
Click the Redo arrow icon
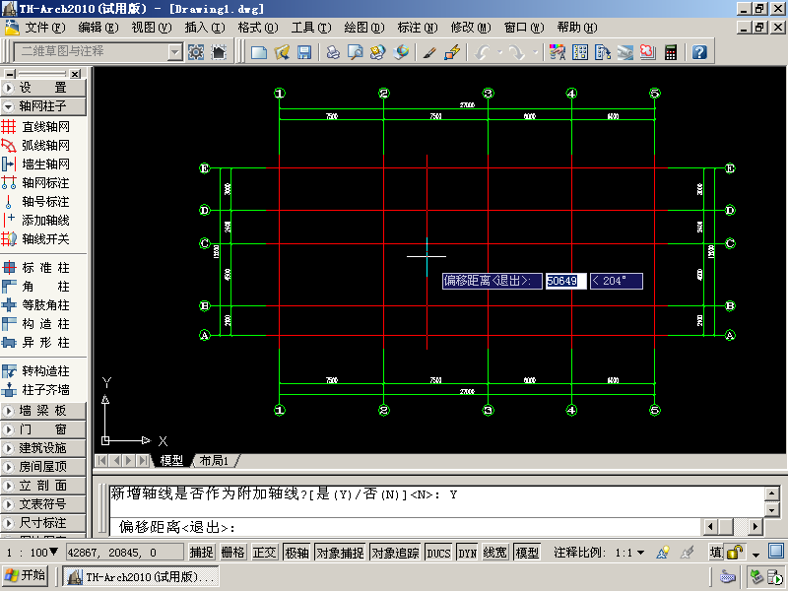pyautogui.click(x=516, y=52)
